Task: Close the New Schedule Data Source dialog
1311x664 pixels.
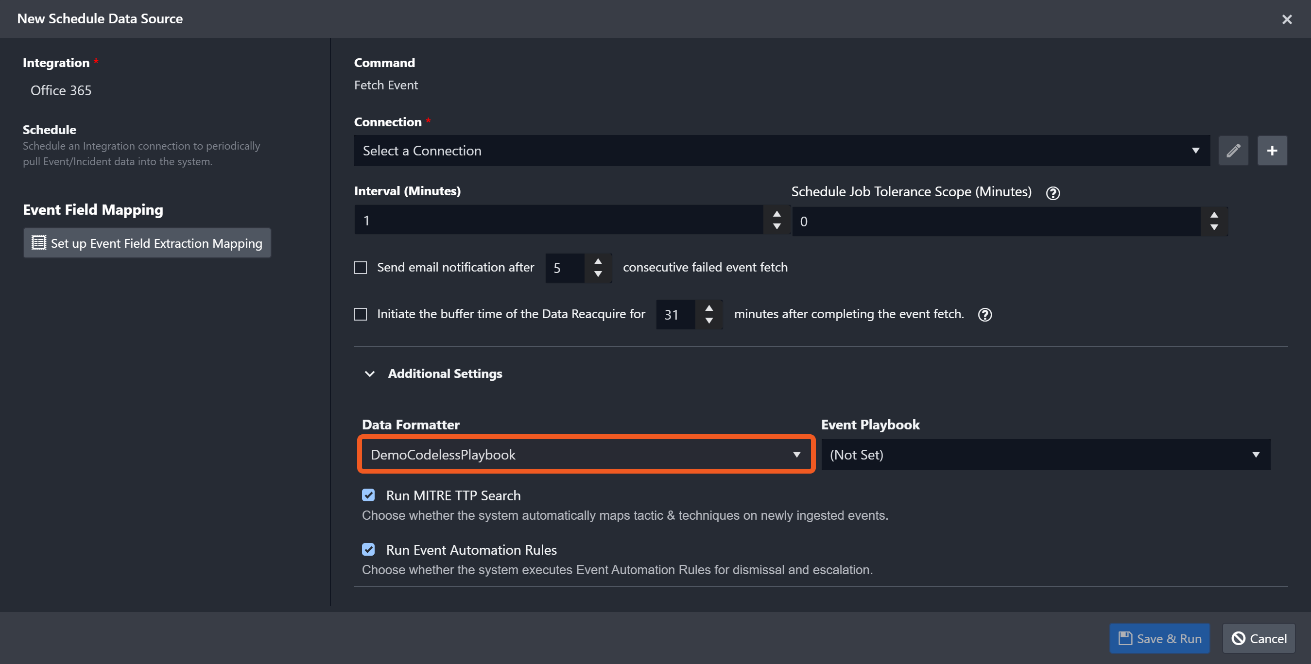Action: (x=1287, y=19)
